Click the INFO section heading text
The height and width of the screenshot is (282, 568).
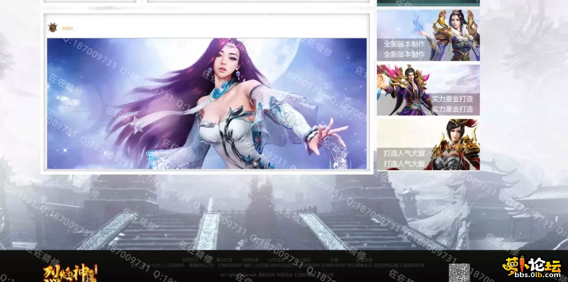[67, 29]
